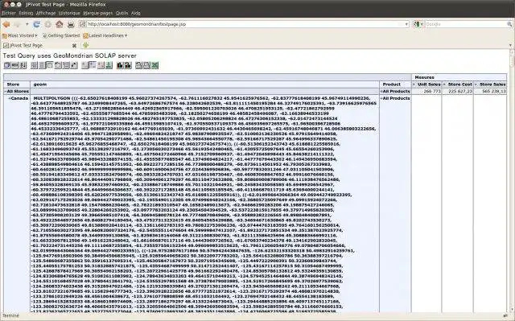This screenshot has height=321, width=515.
Task: Close the JPivot Test Page tab
Action: [x=74, y=46]
